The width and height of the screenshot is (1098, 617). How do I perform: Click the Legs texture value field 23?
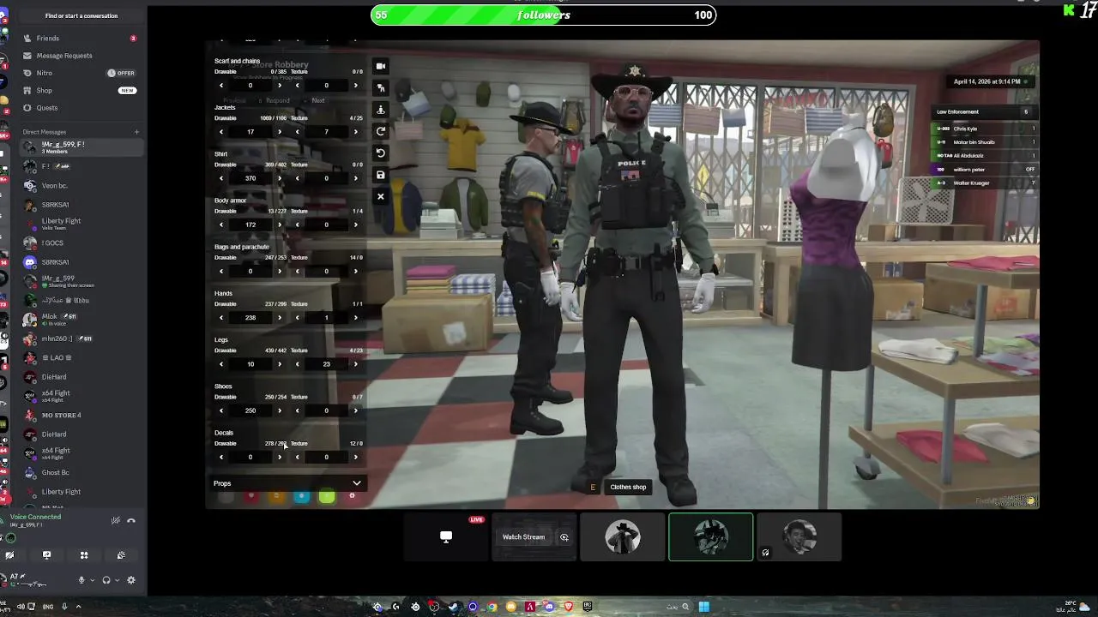[326, 364]
